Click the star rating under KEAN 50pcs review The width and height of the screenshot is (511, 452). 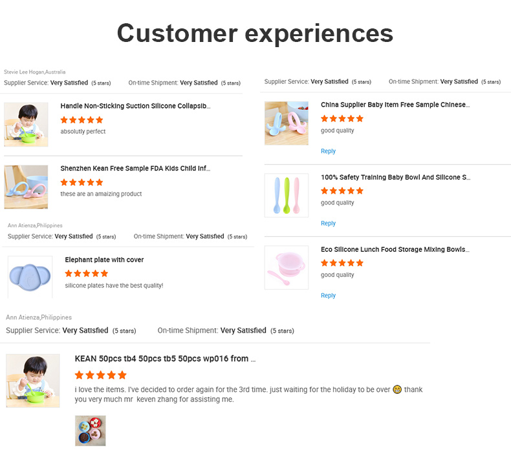pyautogui.click(x=100, y=375)
